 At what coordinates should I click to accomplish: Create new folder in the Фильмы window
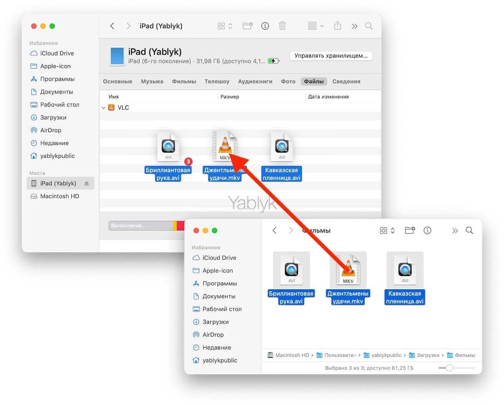[410, 231]
